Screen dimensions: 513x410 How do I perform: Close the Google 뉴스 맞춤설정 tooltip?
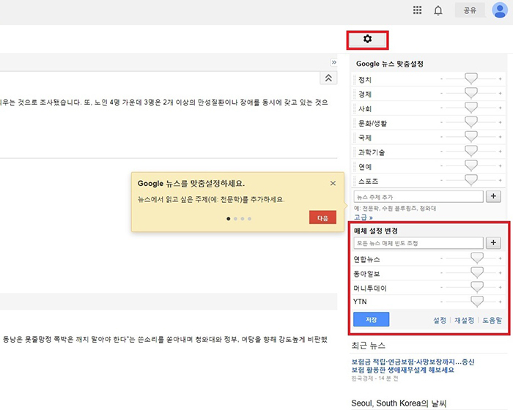click(x=333, y=184)
